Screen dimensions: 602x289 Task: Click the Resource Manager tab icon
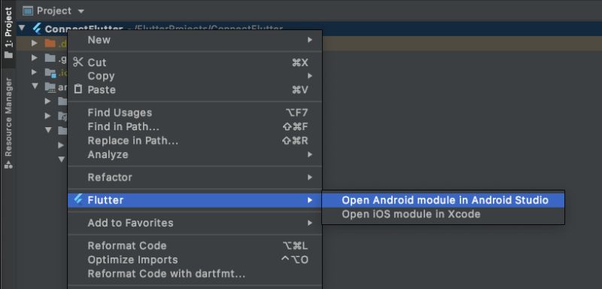point(8,165)
